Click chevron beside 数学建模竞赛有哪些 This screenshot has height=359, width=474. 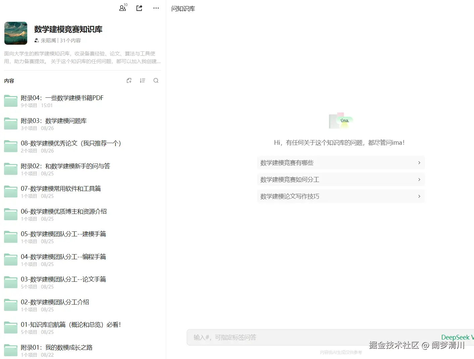click(x=419, y=163)
